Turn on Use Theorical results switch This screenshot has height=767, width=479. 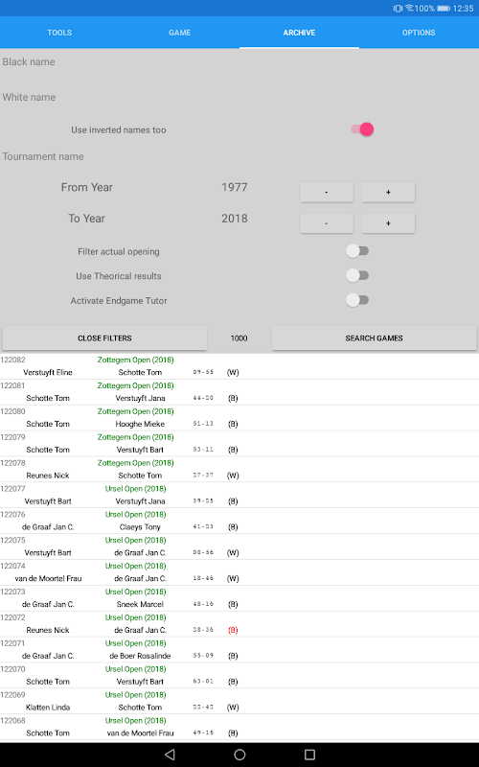[x=357, y=276]
